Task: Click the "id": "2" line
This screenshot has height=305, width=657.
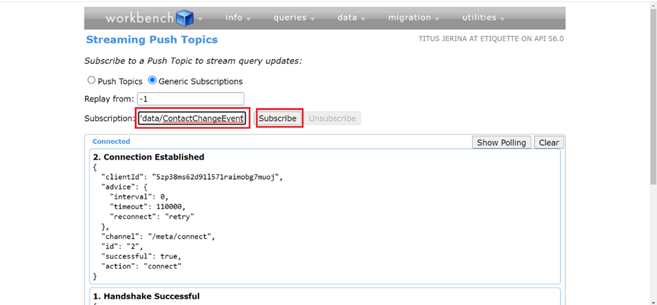Action: (122, 246)
